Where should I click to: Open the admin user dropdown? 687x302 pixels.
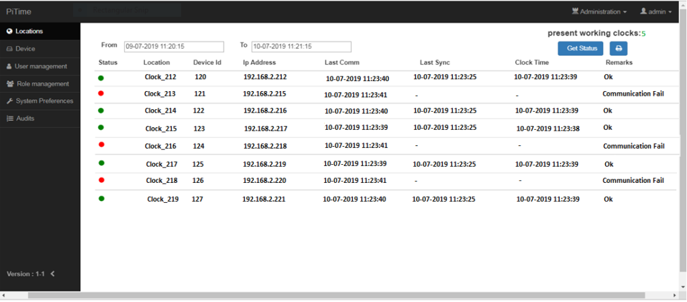point(656,11)
